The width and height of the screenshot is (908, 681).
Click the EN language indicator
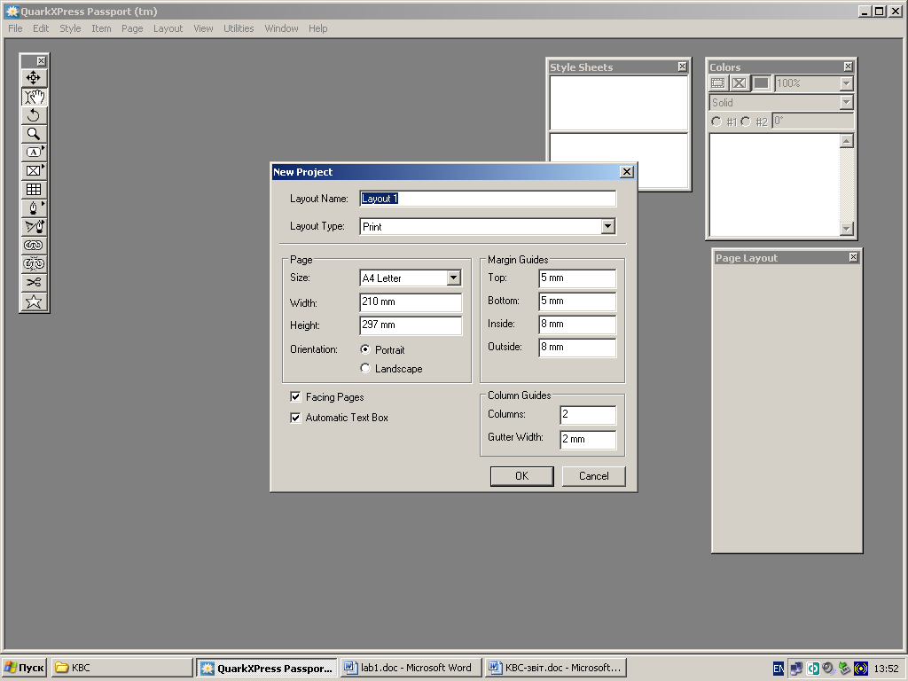pos(779,669)
